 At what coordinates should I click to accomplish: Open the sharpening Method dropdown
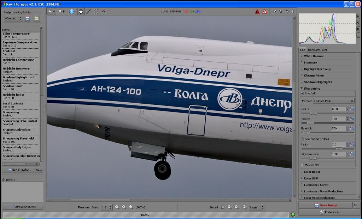334,101
